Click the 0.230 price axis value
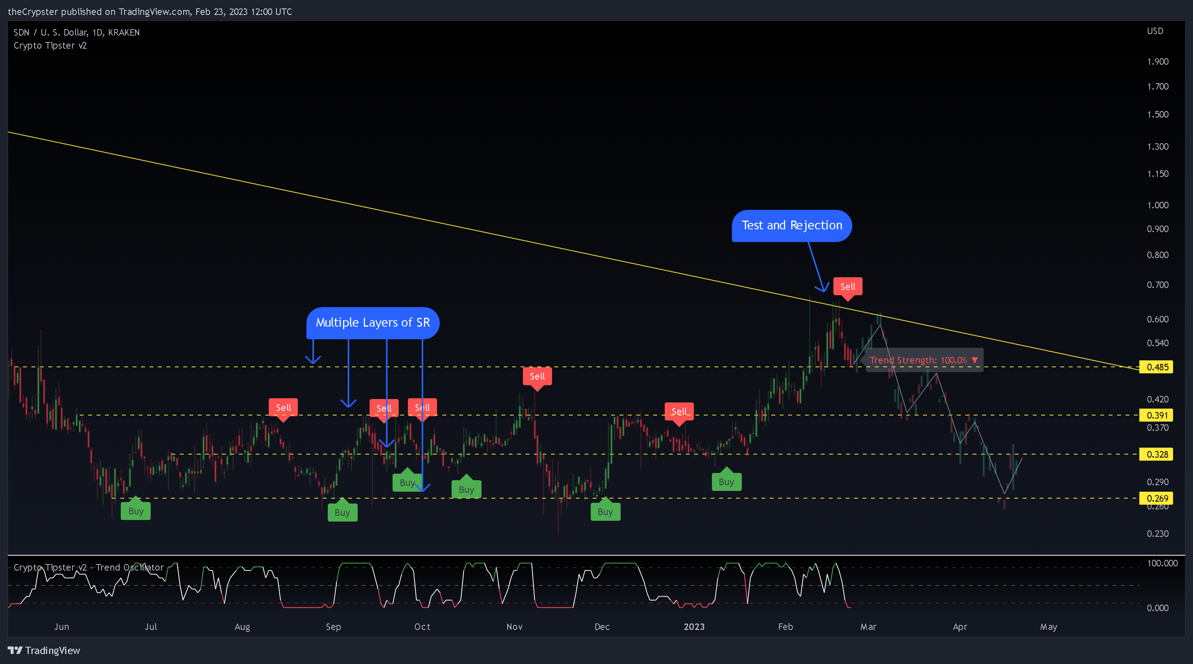This screenshot has width=1193, height=664. 1157,533
